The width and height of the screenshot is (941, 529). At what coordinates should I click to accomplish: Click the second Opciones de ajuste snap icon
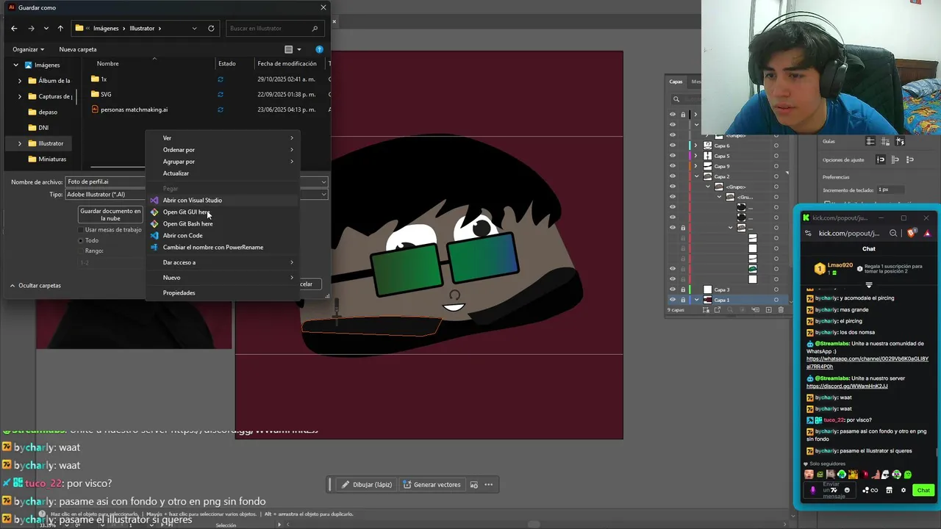(x=895, y=159)
